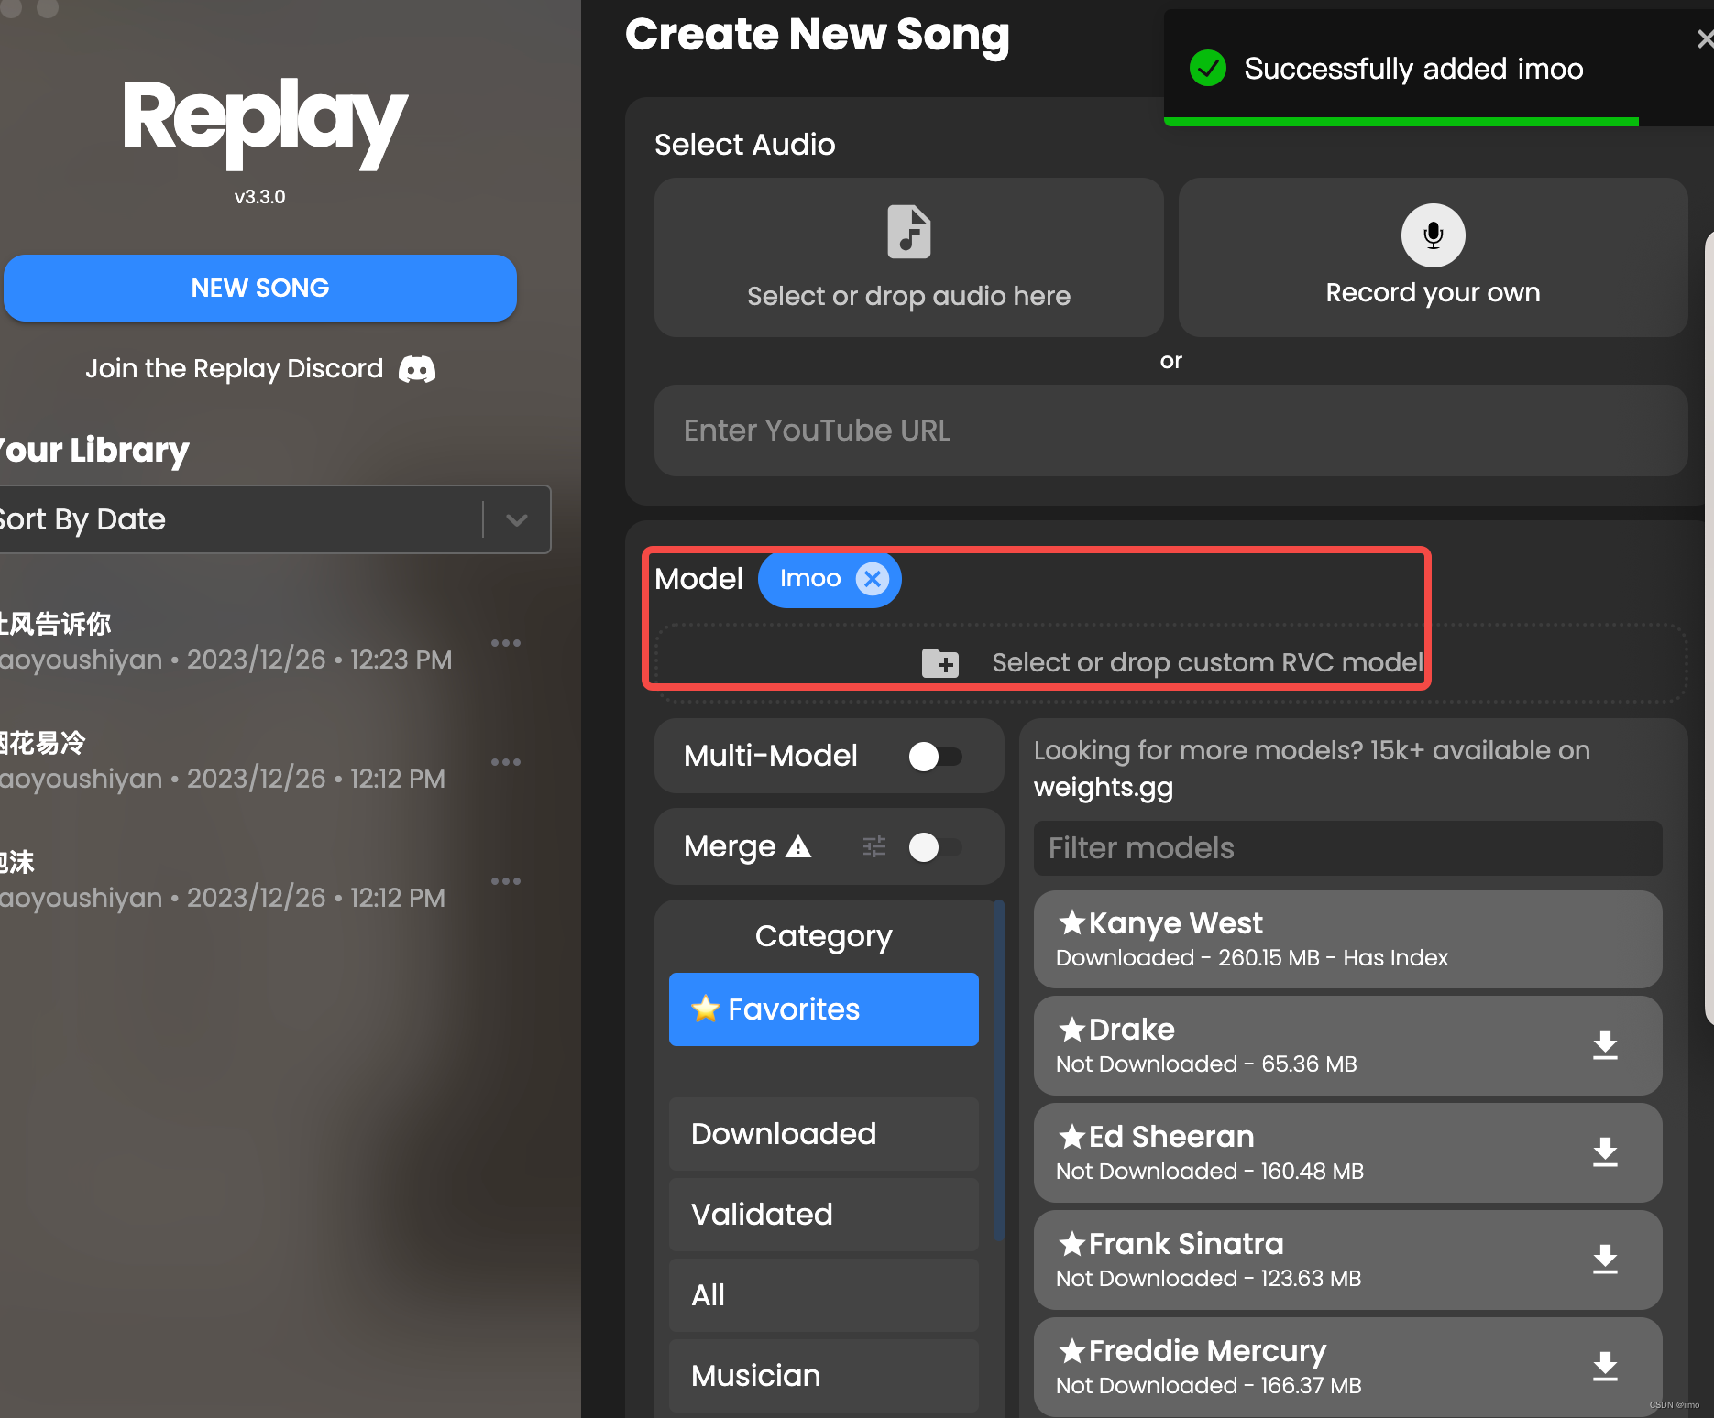The image size is (1714, 1418).
Task: Open the 泡沫 song entry
Action: pos(223,880)
